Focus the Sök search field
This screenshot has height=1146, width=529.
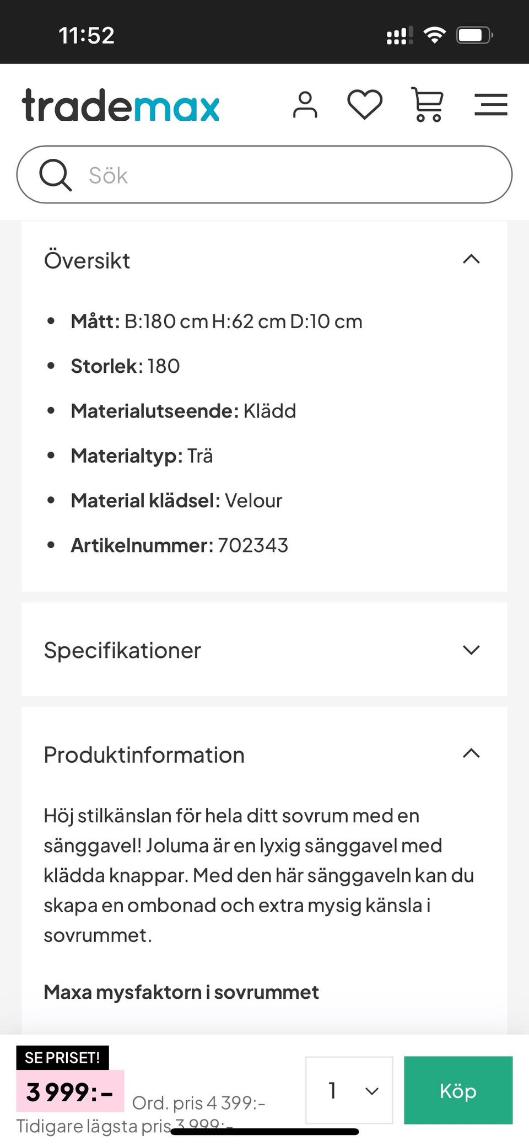287,175
